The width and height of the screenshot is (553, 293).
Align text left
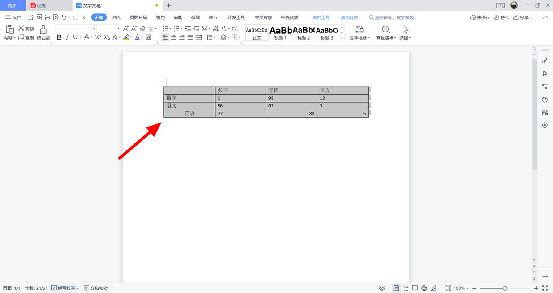click(x=165, y=37)
